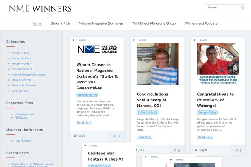Open Congratulations to Priscella S. of Watonga title

pyautogui.click(x=215, y=100)
